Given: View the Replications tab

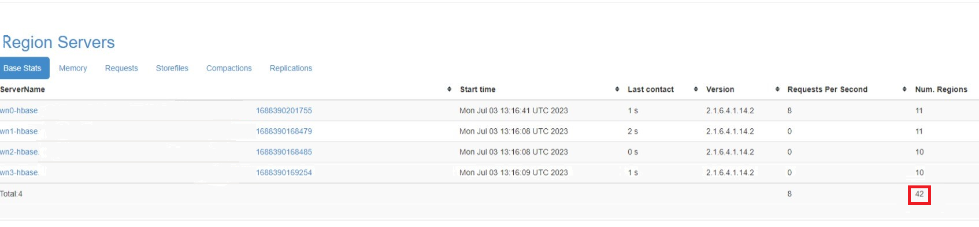Looking at the screenshot, I should coord(291,68).
